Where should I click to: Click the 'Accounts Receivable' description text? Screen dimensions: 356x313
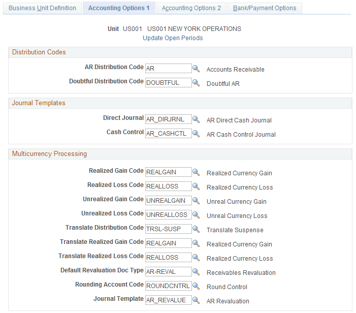pos(236,69)
